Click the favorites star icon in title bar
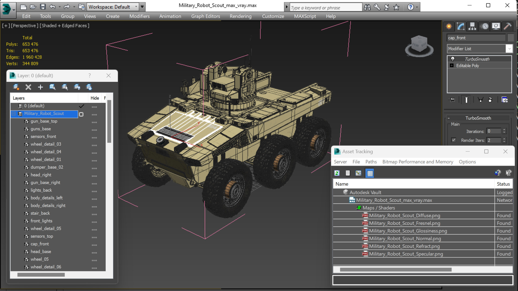Image resolution: width=518 pixels, height=291 pixels. [x=396, y=7]
